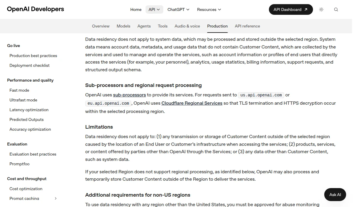This screenshot has height=207, width=355.
Task: Open Prompt caching sidebar page
Action: coord(24,198)
